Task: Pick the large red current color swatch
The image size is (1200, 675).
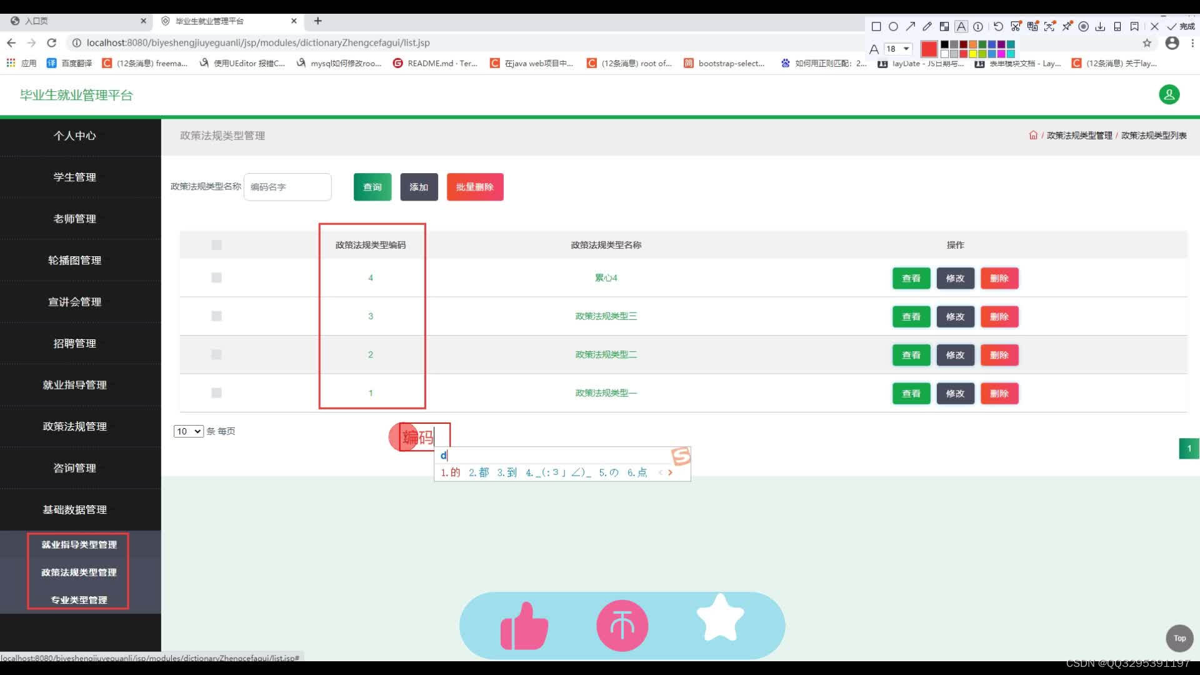Action: point(929,49)
